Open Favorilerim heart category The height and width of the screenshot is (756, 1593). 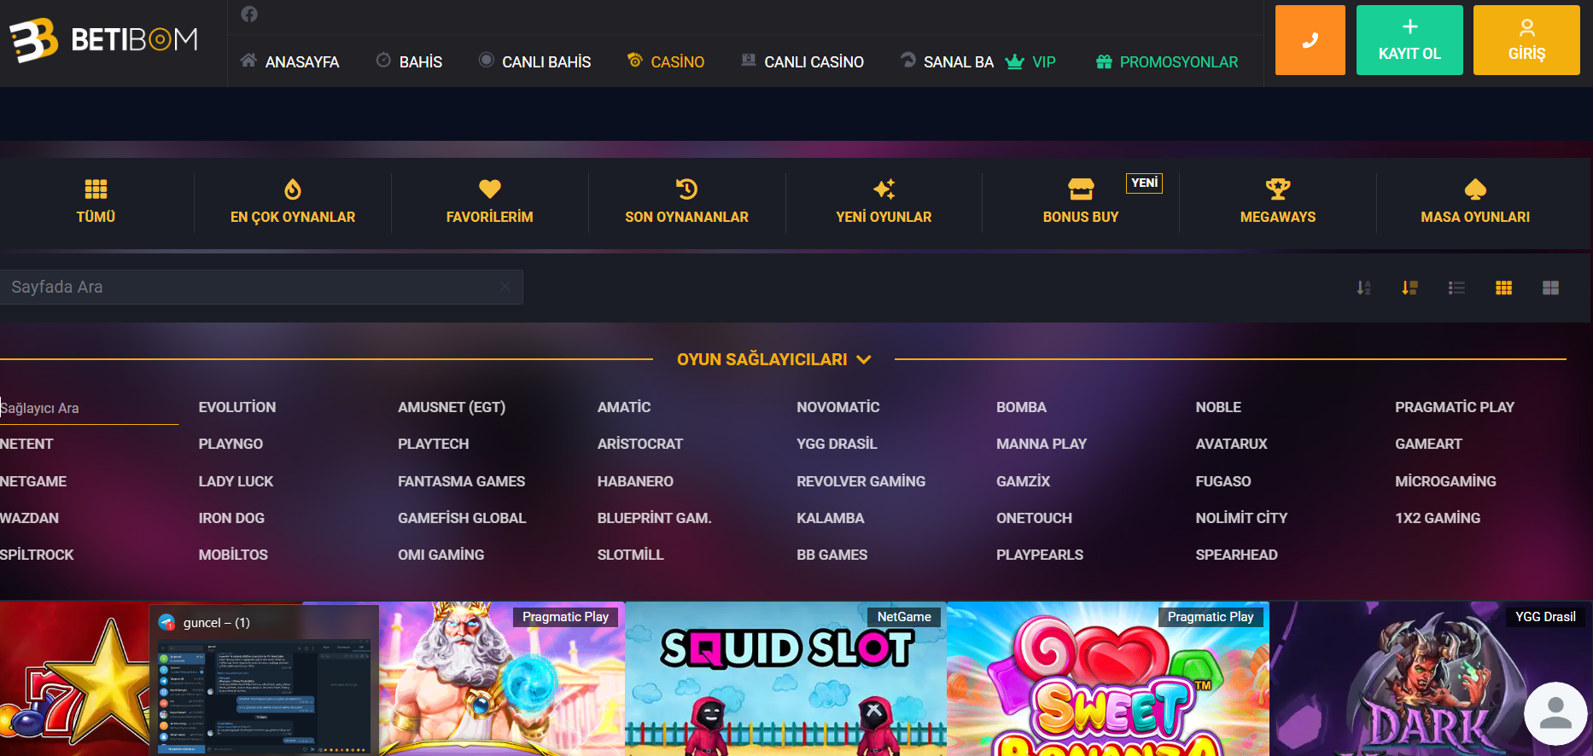(490, 202)
